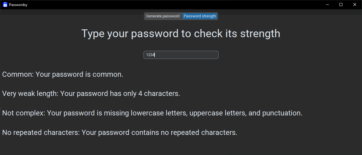362x155 pixels.
Task: Switch to the Generate password tab
Action: (x=163, y=16)
